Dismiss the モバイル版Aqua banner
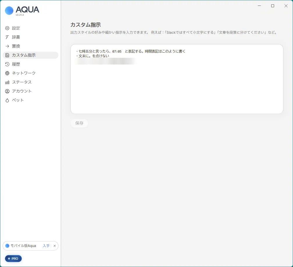 click(x=55, y=246)
